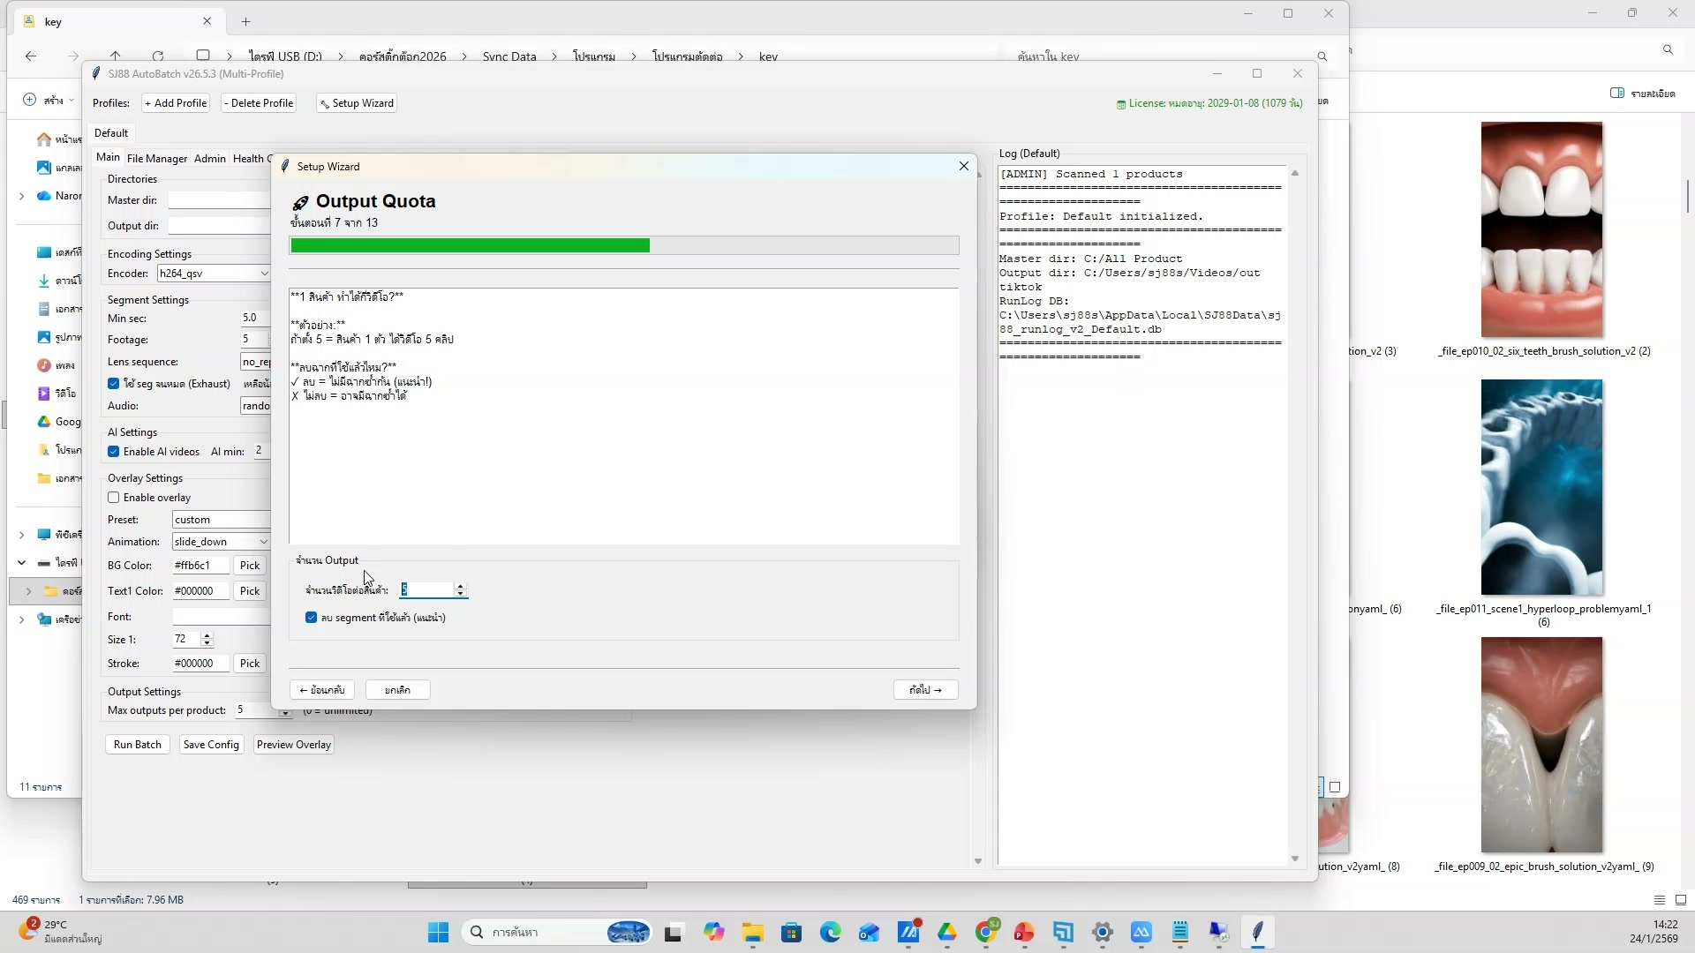Open the Copilot taskbar icon

713,933
